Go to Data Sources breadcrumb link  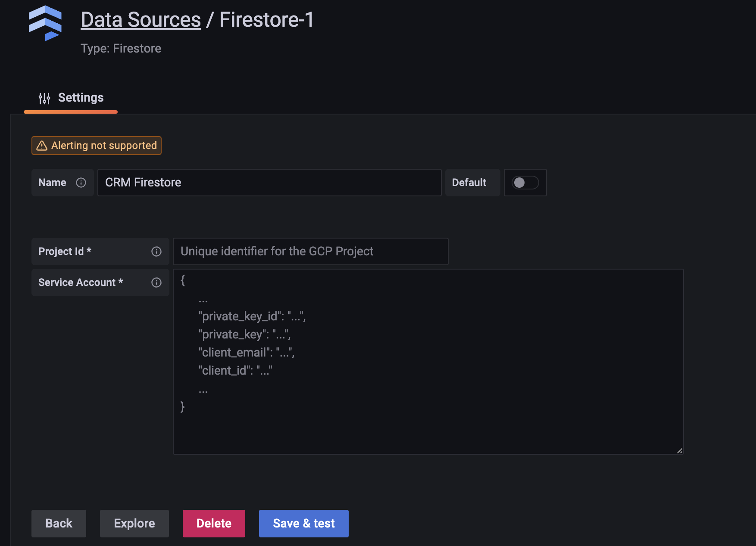tap(141, 20)
